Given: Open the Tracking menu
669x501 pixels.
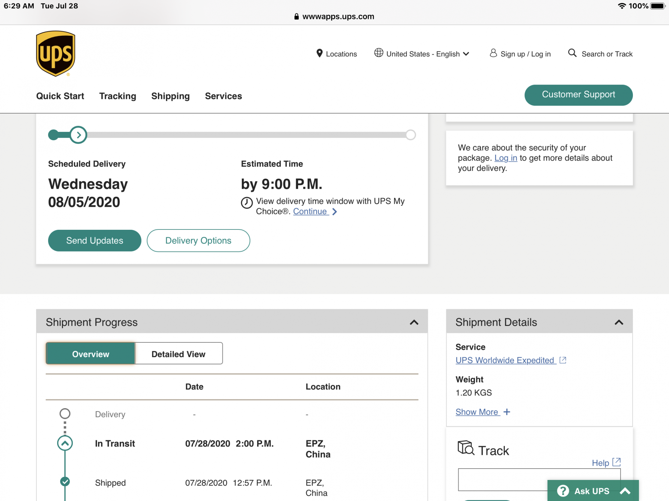Looking at the screenshot, I should [x=118, y=96].
